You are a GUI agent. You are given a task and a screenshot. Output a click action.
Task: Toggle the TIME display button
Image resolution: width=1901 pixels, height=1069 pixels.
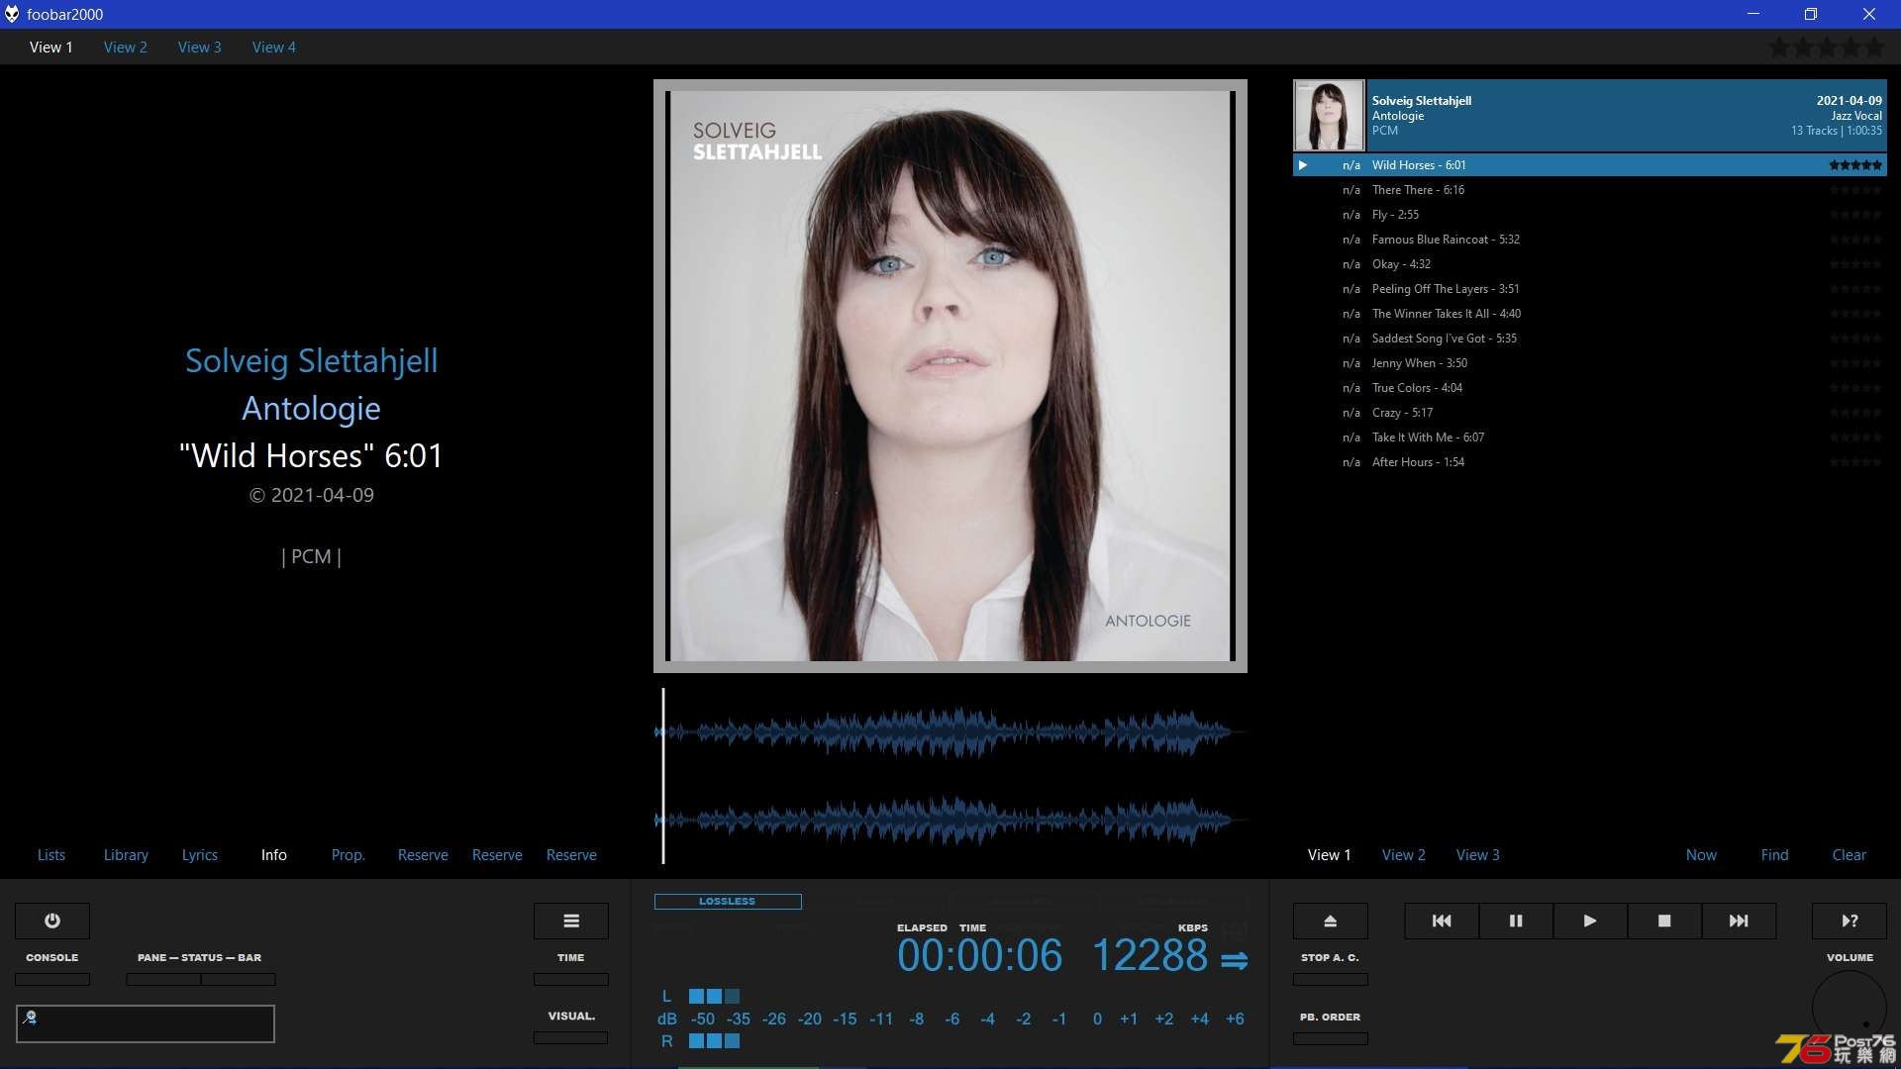571,979
